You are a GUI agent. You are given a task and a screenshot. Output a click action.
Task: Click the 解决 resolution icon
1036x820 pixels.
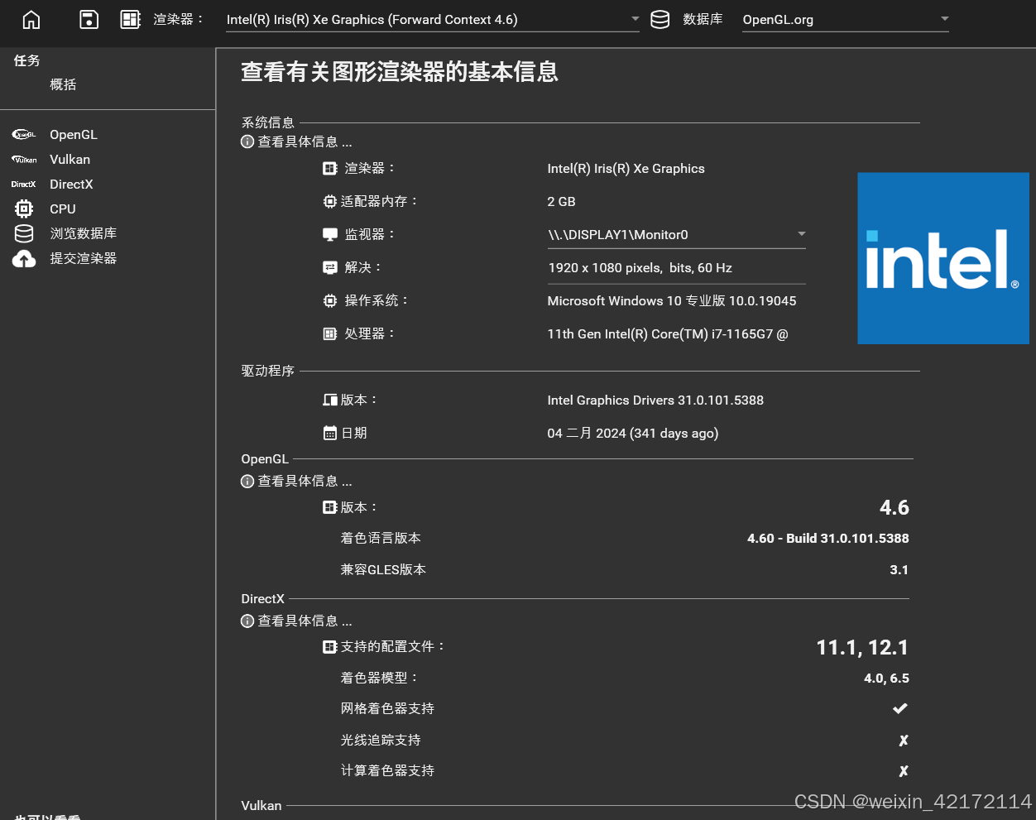330,268
